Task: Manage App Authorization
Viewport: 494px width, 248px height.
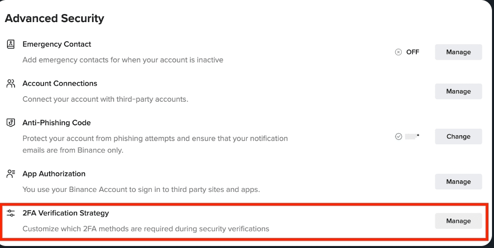Action: (x=458, y=181)
